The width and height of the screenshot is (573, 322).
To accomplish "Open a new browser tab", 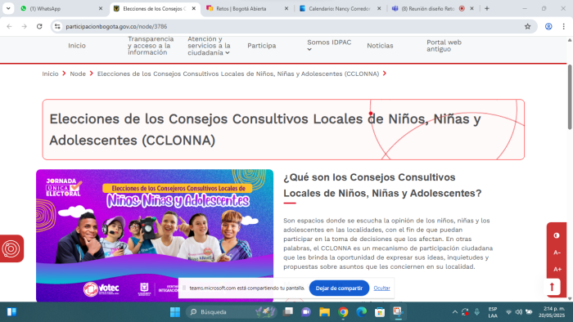I will pyautogui.click(x=487, y=8).
